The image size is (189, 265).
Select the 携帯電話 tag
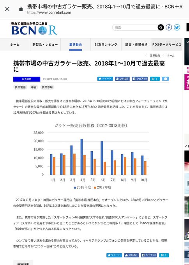coord(20,87)
